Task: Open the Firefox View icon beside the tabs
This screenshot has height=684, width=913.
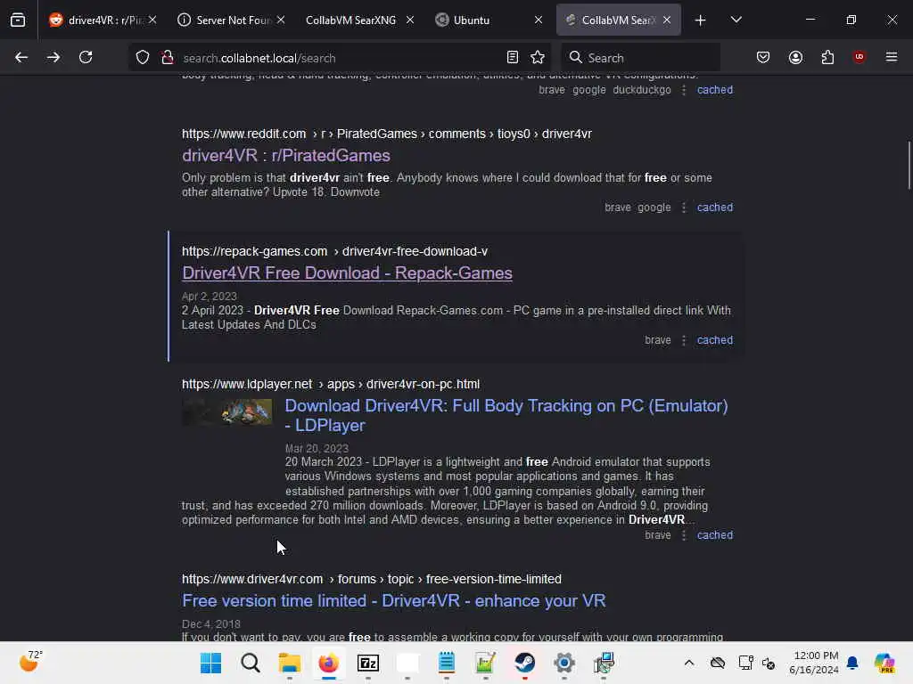Action: point(18,20)
